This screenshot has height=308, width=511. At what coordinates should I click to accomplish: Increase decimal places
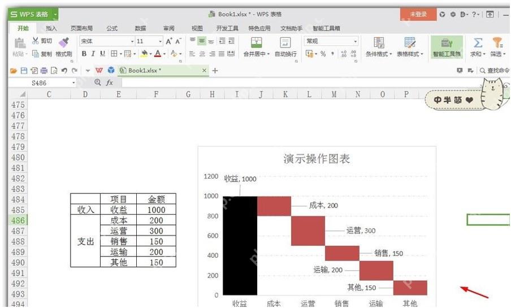[344, 54]
